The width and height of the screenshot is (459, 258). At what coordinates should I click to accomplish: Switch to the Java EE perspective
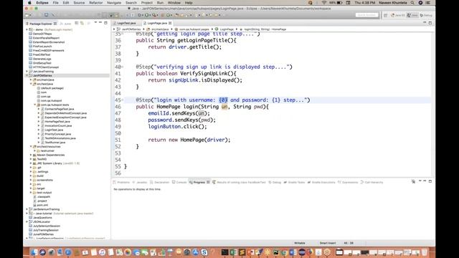point(398,15)
